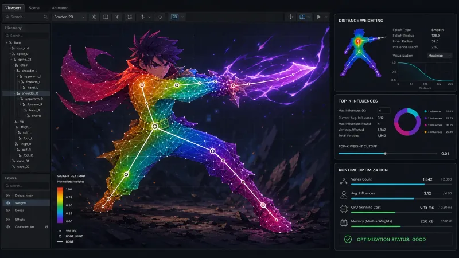Click the sun lighting icon in toolbar
Image resolution: width=459 pixels, height=258 pixels.
[94, 17]
